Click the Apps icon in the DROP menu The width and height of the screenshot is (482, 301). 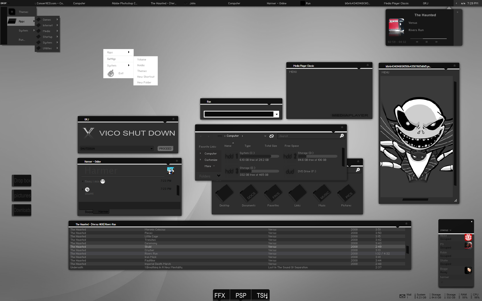pyautogui.click(x=12, y=21)
